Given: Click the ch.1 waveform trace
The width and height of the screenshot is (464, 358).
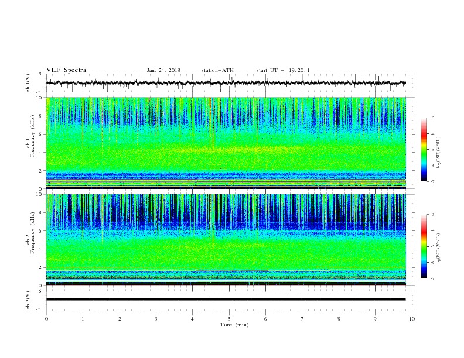Looking at the screenshot, I should tap(226, 83).
